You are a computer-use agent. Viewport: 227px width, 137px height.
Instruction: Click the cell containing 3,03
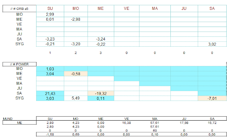50,98
